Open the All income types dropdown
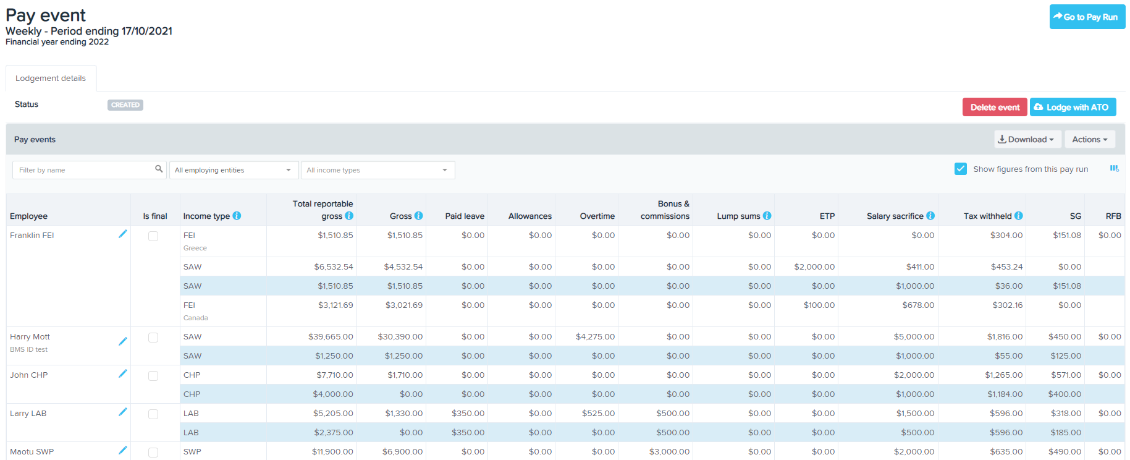1130x460 pixels. point(377,170)
